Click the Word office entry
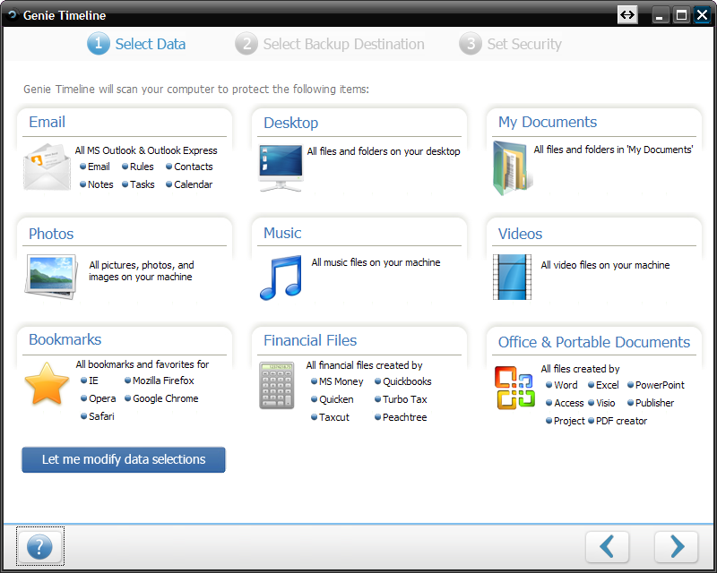Viewport: 717px width, 573px height. pyautogui.click(x=562, y=385)
